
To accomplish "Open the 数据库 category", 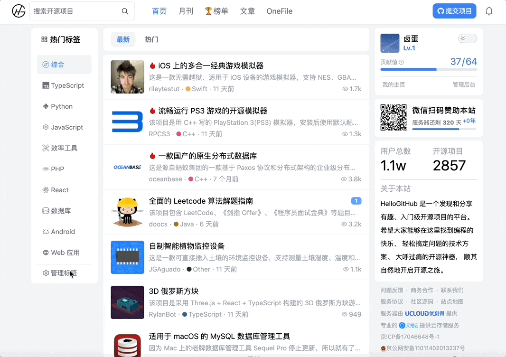I will click(60, 211).
